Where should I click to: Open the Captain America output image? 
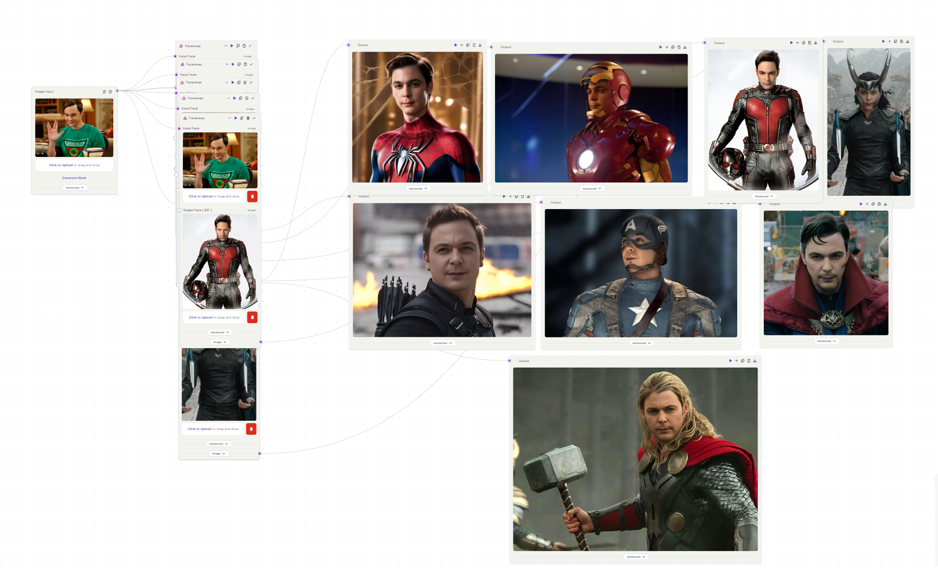[641, 273]
